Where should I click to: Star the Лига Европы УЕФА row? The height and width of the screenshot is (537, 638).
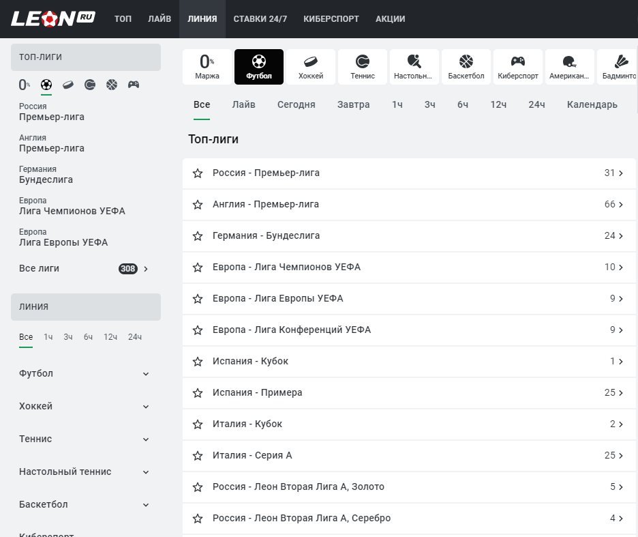[x=198, y=299]
